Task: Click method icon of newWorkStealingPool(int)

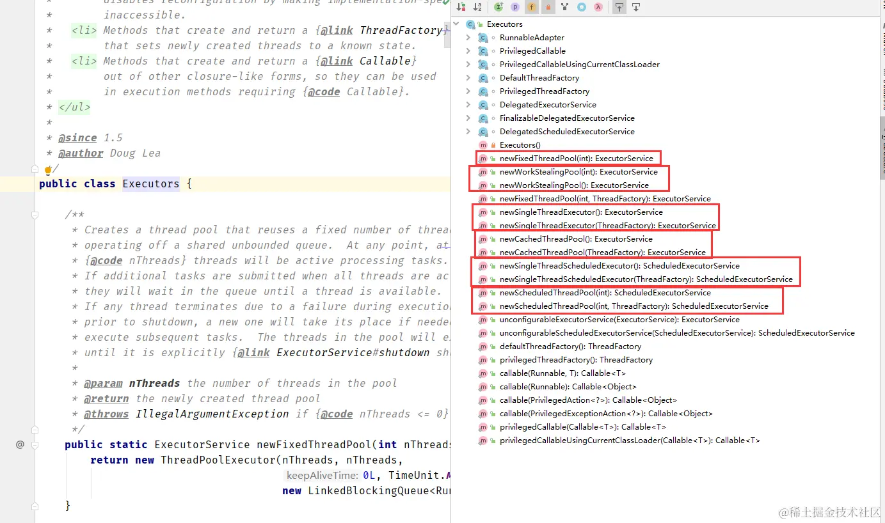Action: point(483,172)
